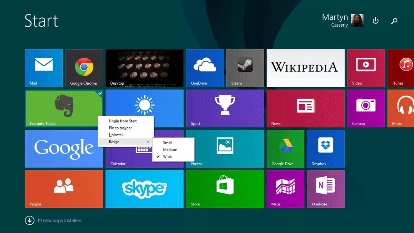Choose Unpin from Start
Image resolution: width=414 pixels, height=233 pixels.
click(126, 121)
